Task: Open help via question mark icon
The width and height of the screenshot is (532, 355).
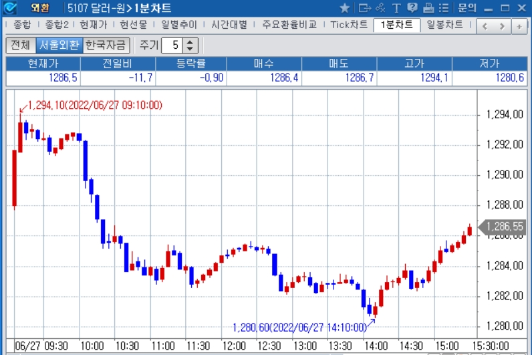Action: [412, 8]
